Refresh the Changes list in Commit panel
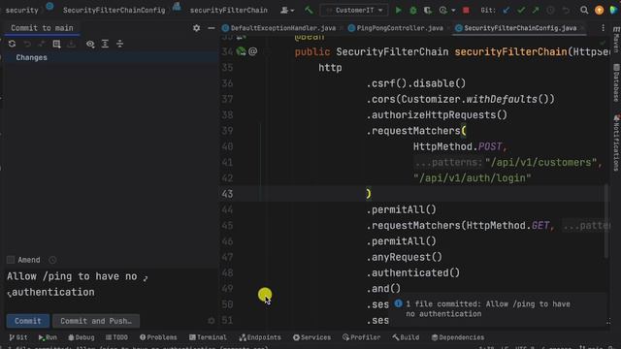The height and width of the screenshot is (349, 621). pyautogui.click(x=12, y=44)
